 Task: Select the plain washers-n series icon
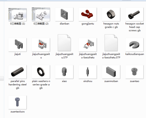[x=41, y=72]
